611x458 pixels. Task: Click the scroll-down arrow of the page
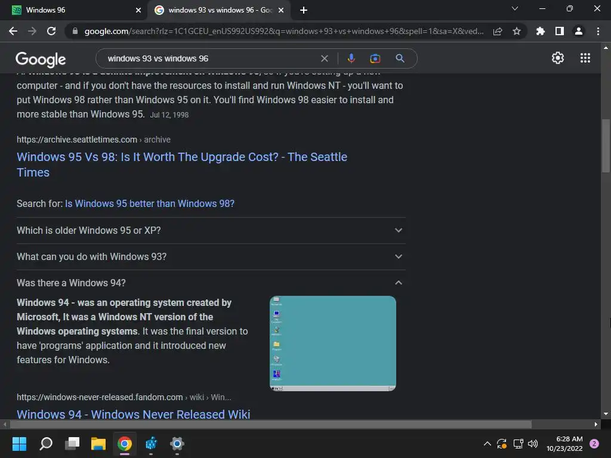tap(606, 414)
